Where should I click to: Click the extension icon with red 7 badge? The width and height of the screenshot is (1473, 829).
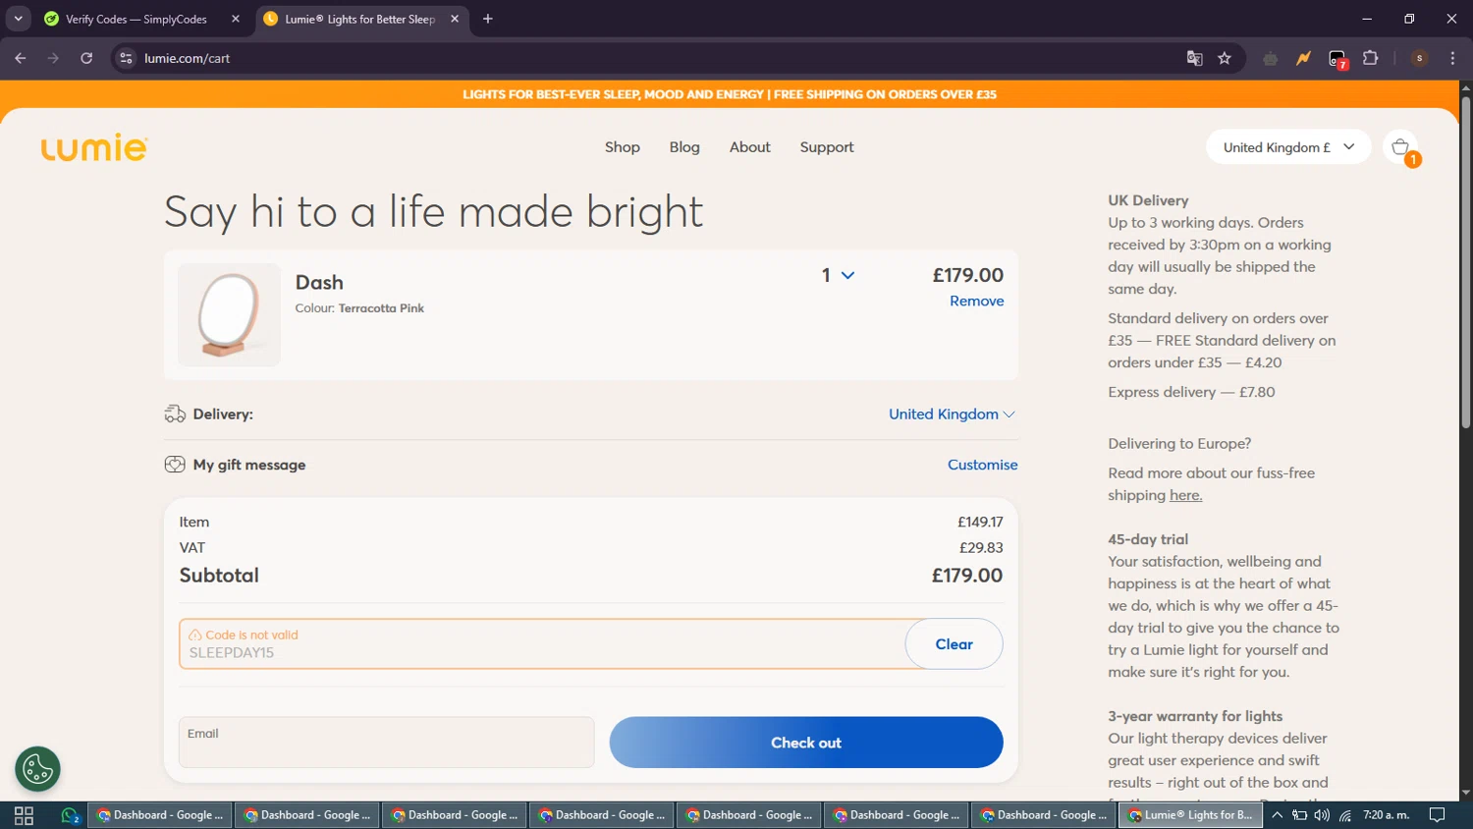coord(1337,59)
